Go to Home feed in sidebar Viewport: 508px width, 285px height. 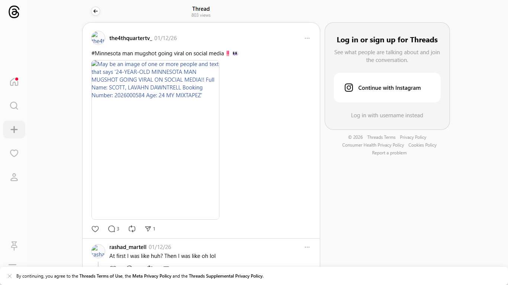[x=14, y=82]
